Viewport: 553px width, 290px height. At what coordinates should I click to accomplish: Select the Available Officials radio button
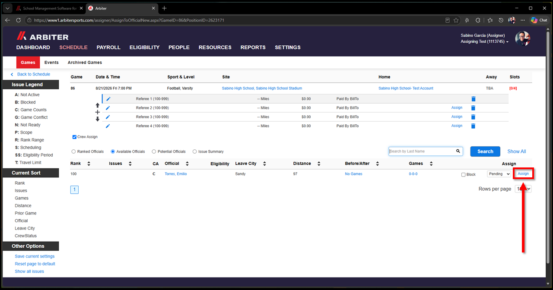[x=113, y=151]
